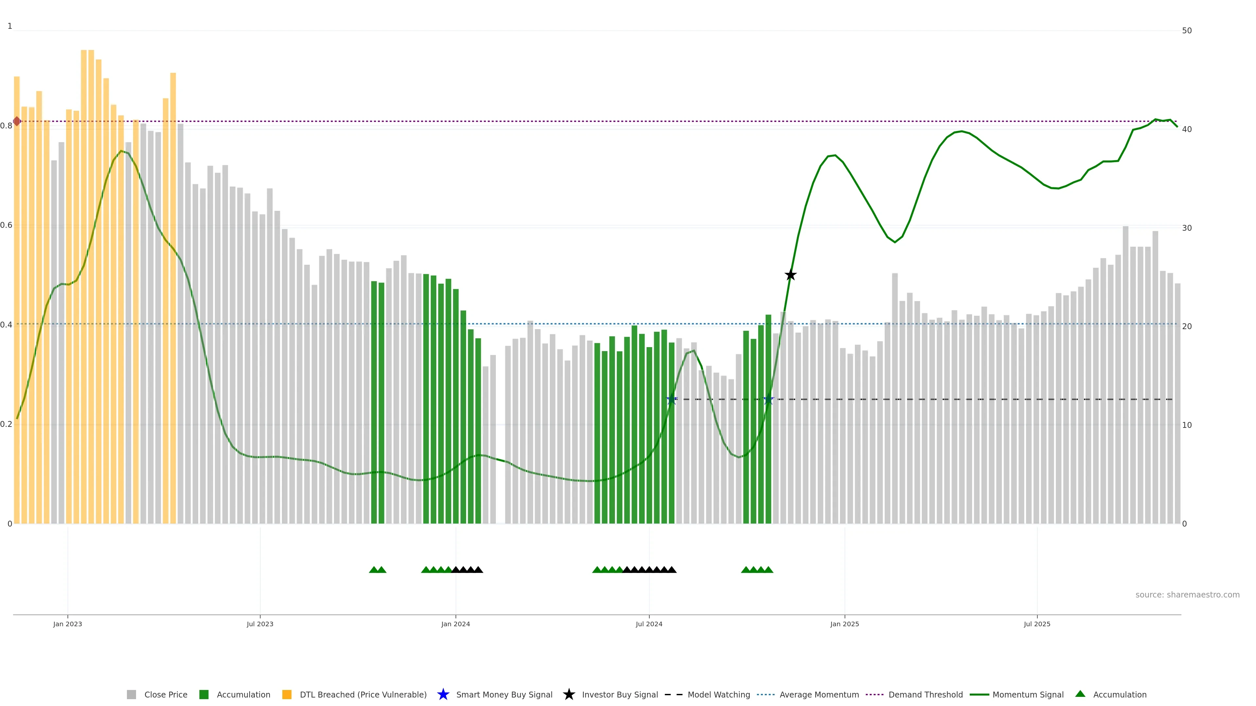Click the first blue Smart Money star near Jul 2024
1256x706 pixels.
click(672, 399)
